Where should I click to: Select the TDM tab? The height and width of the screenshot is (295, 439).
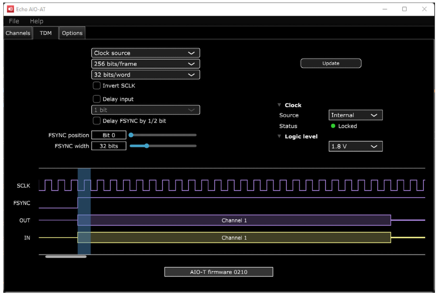click(46, 33)
